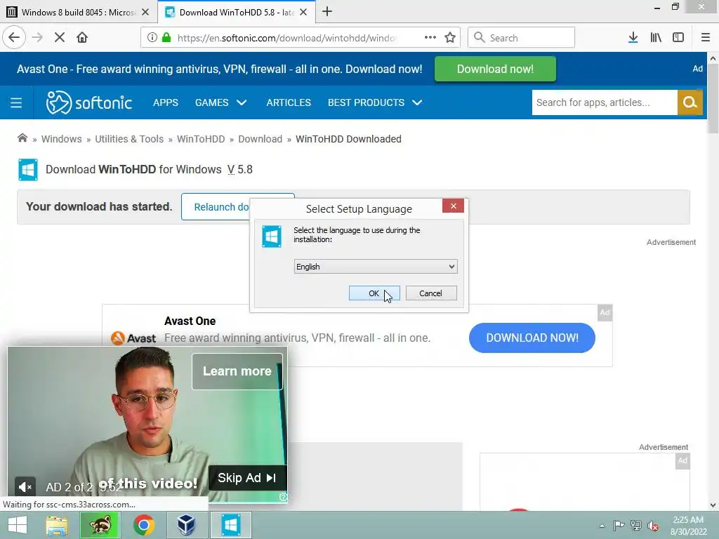Viewport: 719px width, 539px height.
Task: Show hidden system tray icons
Action: pyautogui.click(x=602, y=526)
